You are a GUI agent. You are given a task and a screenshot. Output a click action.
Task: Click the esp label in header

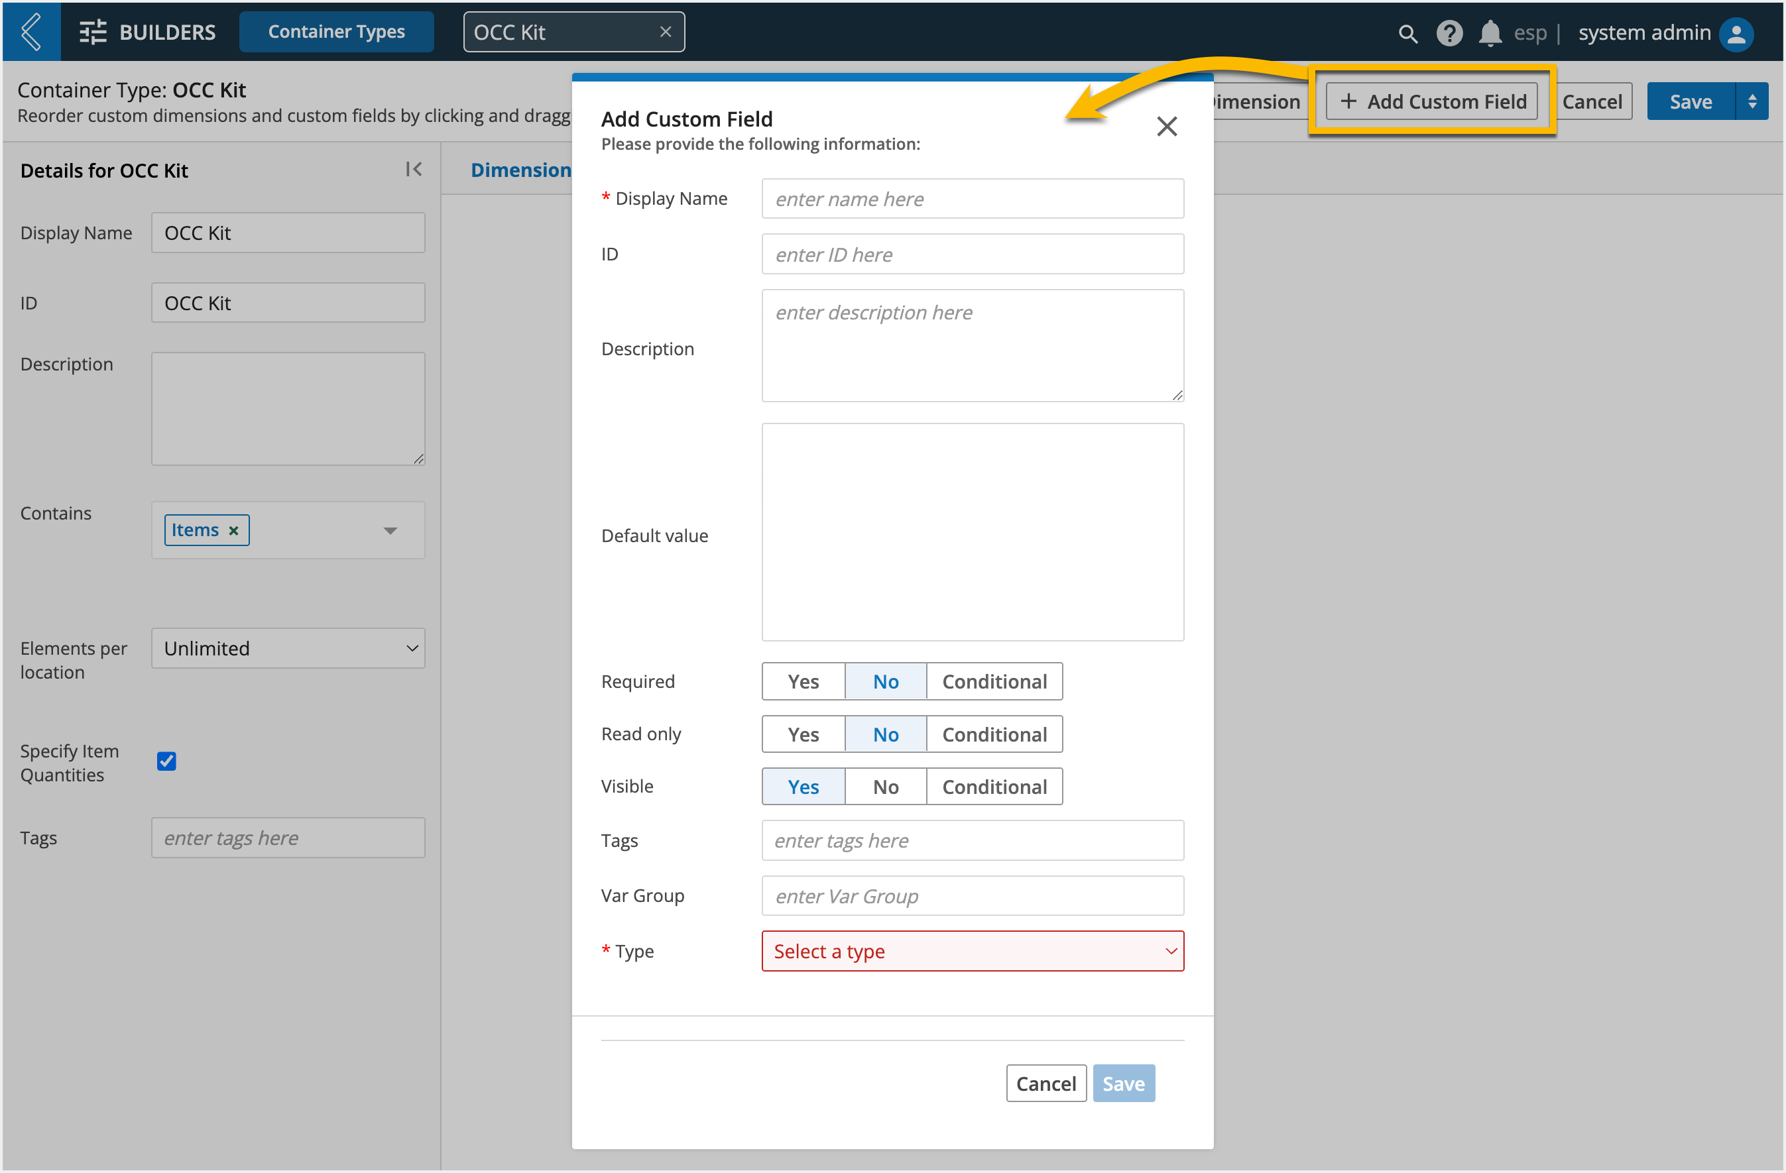click(1530, 33)
